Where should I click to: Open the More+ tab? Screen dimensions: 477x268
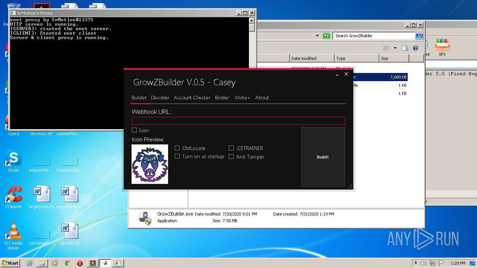(x=243, y=98)
